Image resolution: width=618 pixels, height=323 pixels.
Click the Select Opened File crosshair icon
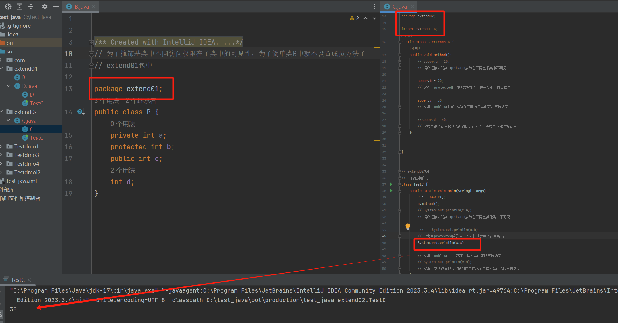pos(8,7)
